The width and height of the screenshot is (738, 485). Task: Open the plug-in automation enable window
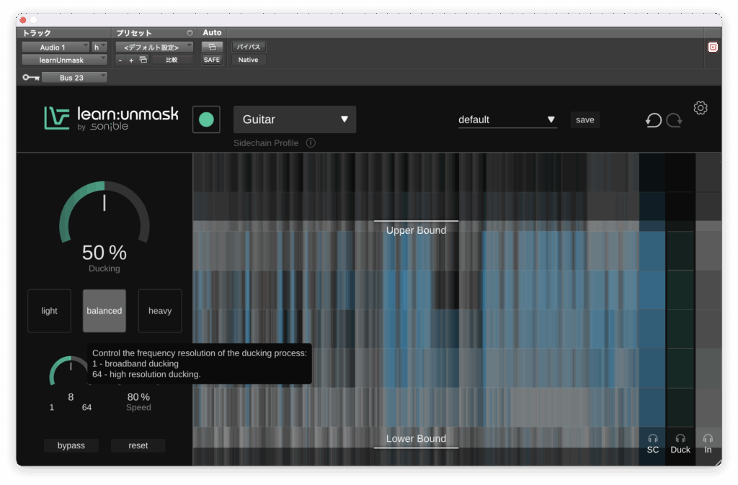pos(213,47)
